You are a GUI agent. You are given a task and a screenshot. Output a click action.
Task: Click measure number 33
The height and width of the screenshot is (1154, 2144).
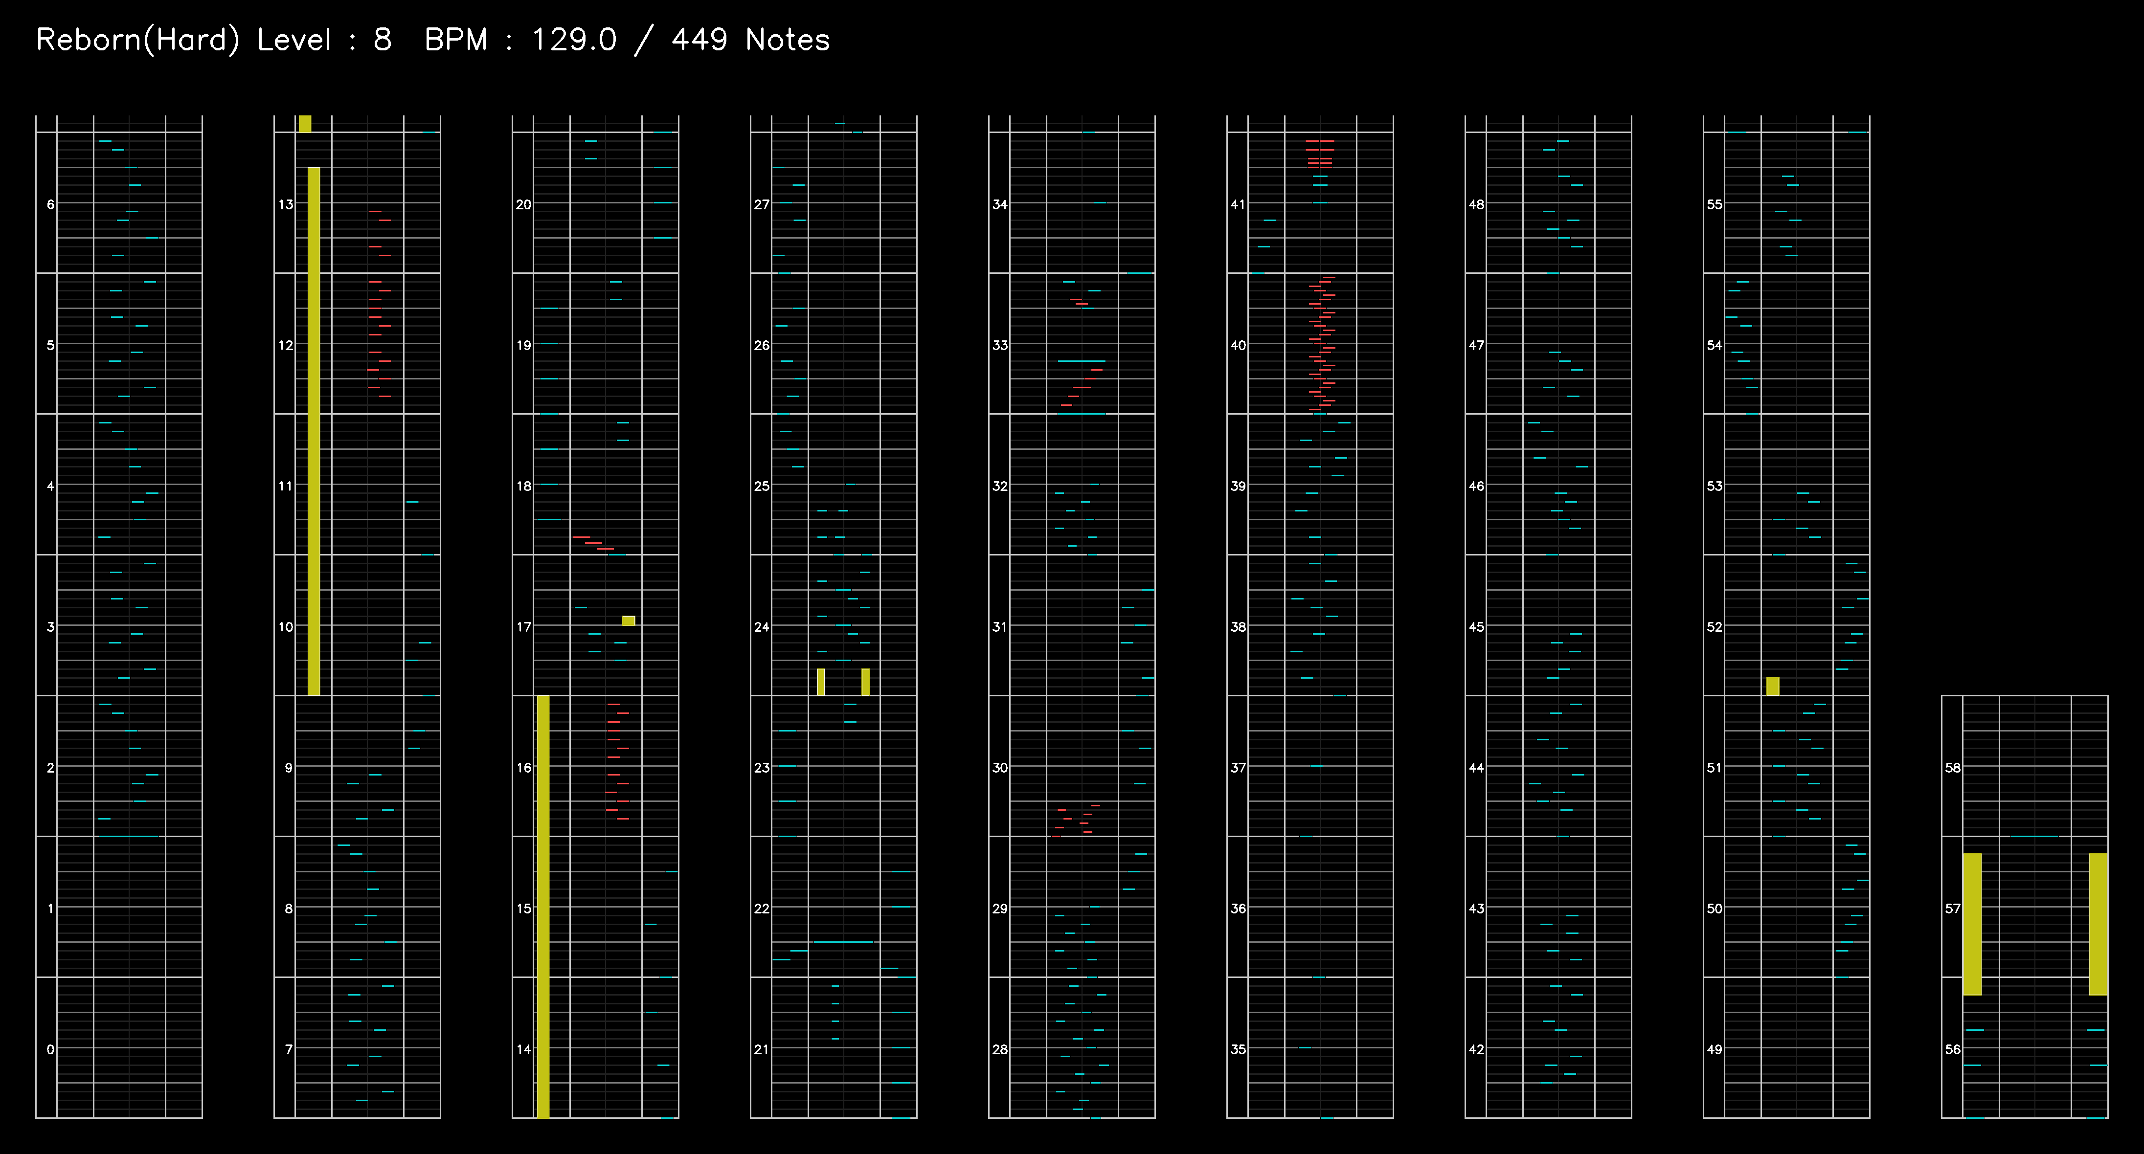(999, 344)
